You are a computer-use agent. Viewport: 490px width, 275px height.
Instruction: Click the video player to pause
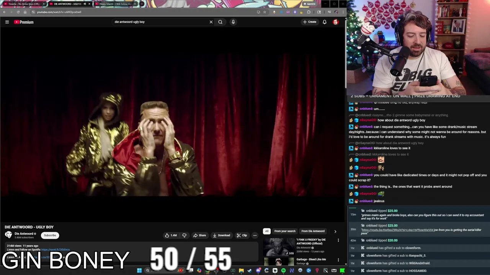click(x=172, y=124)
